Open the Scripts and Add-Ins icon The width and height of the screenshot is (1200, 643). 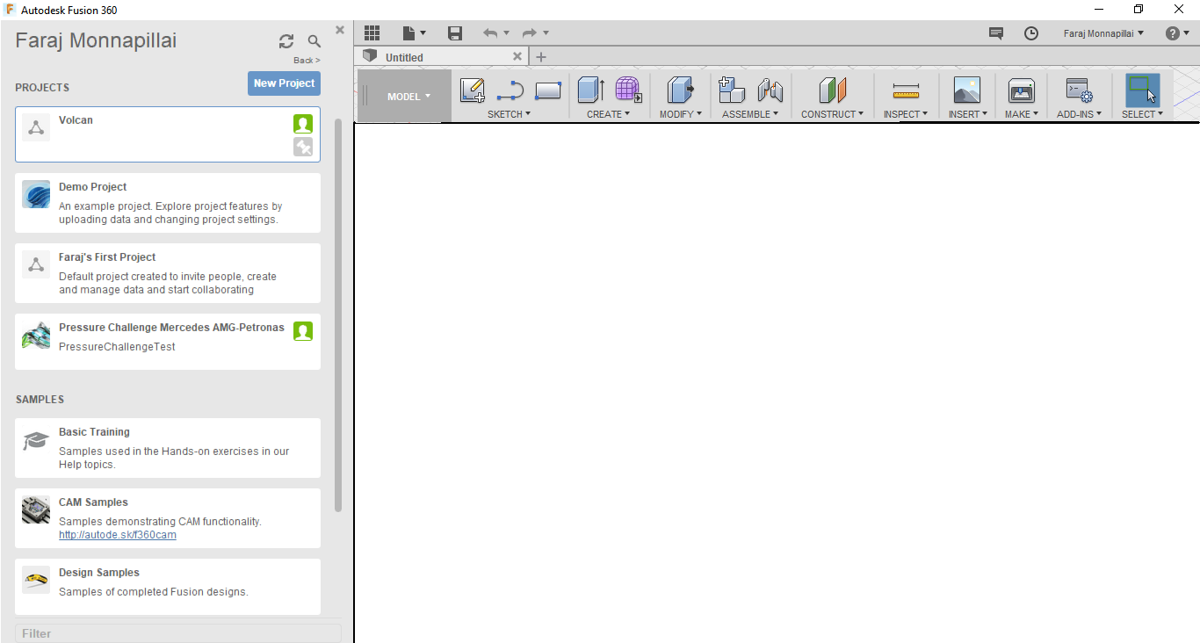click(x=1079, y=90)
